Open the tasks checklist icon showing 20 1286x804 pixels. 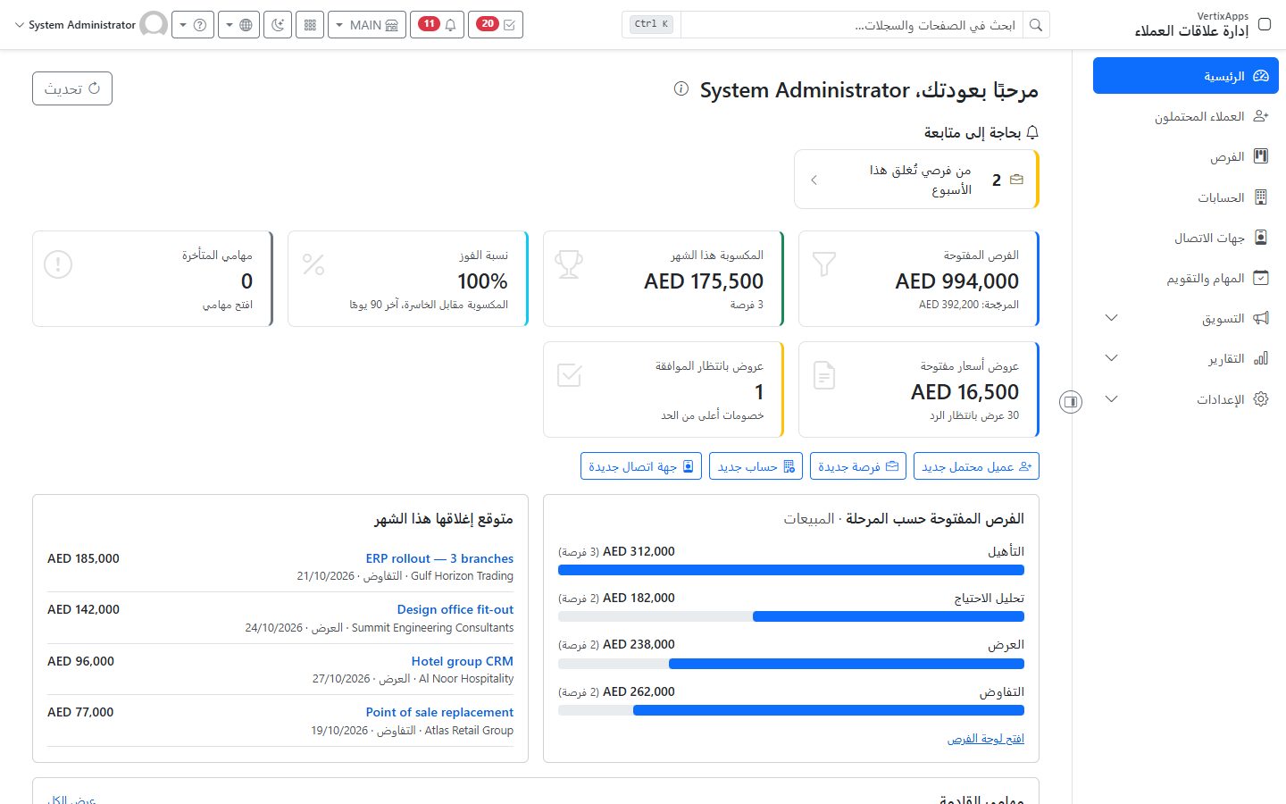click(496, 25)
